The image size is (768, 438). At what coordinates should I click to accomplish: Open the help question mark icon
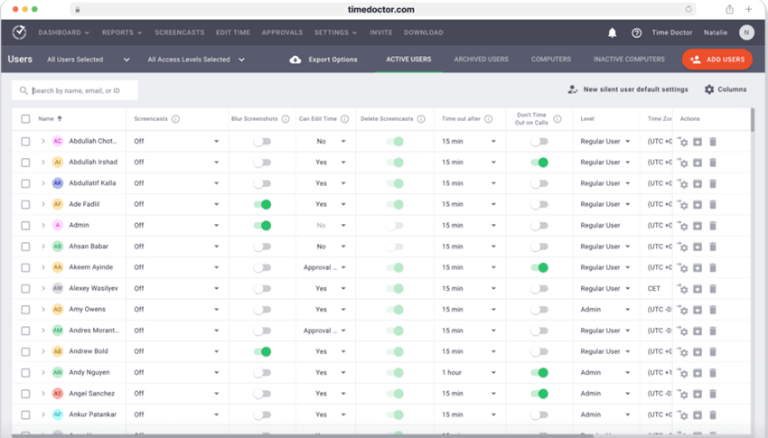(x=636, y=33)
